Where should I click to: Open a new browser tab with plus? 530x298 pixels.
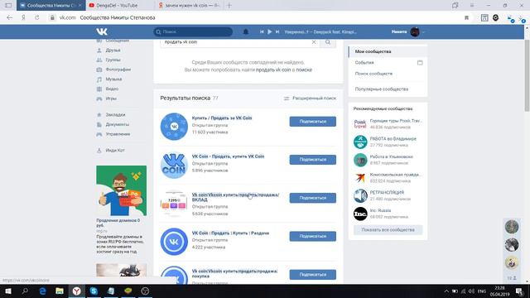coord(229,6)
